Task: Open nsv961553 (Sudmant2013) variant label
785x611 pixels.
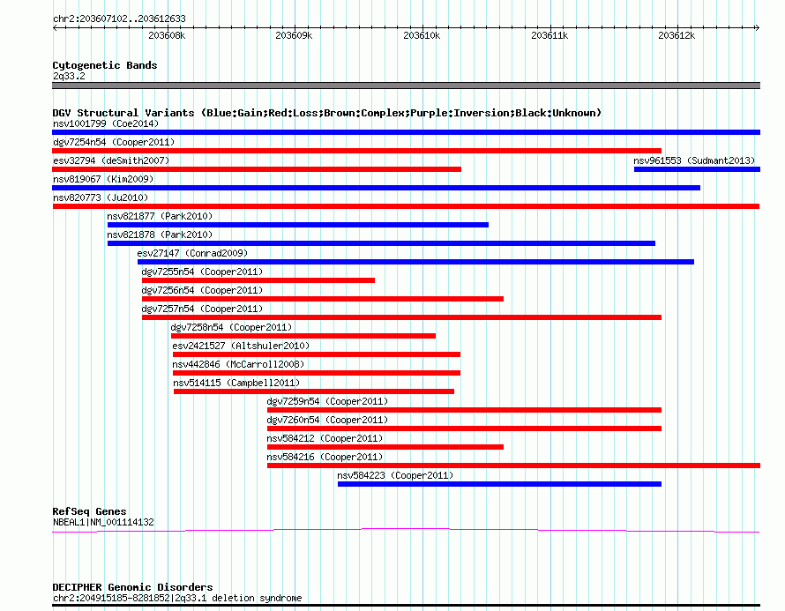Action: 694,160
